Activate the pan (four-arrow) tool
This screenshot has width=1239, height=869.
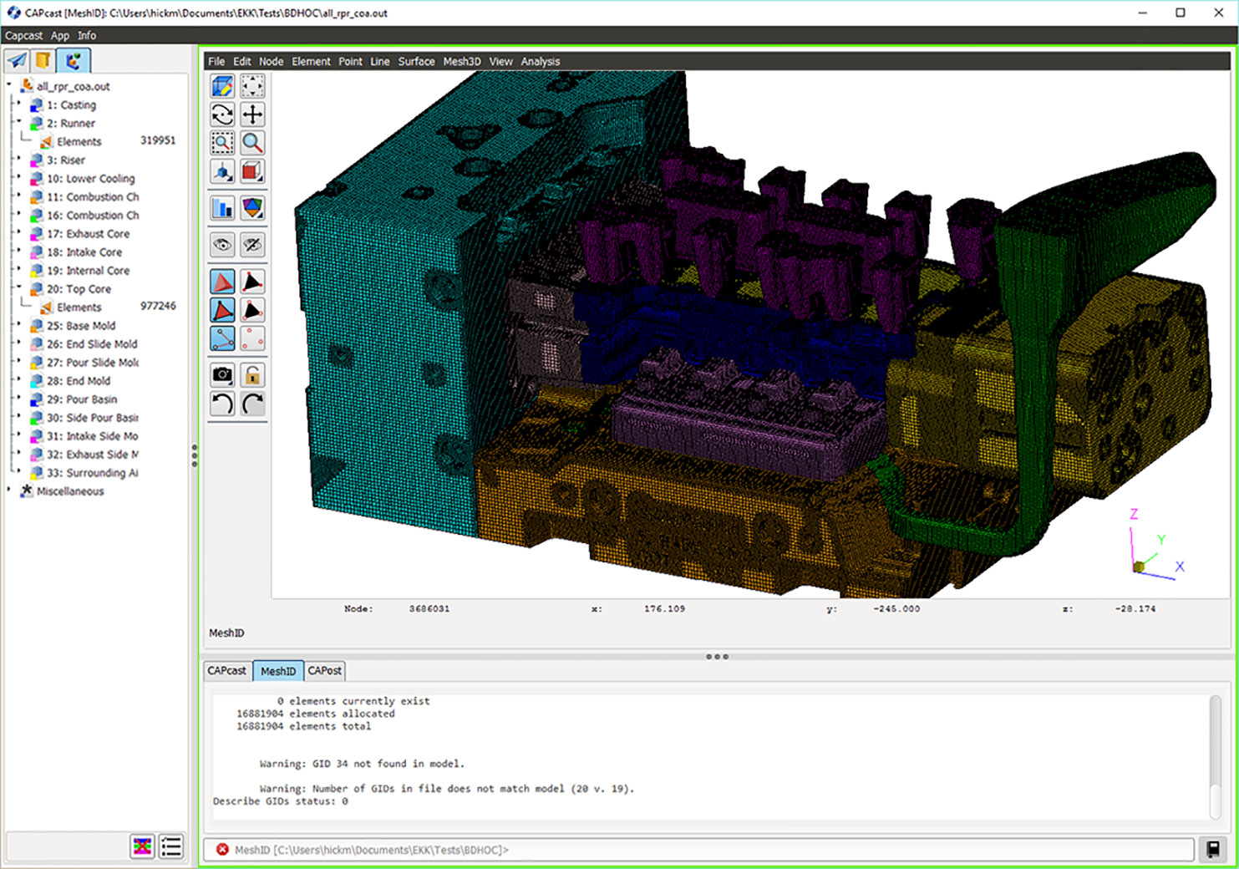(x=252, y=114)
